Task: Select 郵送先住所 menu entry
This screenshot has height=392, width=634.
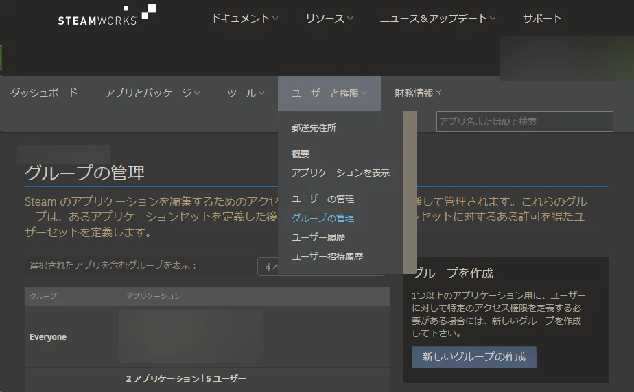Action: [x=314, y=128]
